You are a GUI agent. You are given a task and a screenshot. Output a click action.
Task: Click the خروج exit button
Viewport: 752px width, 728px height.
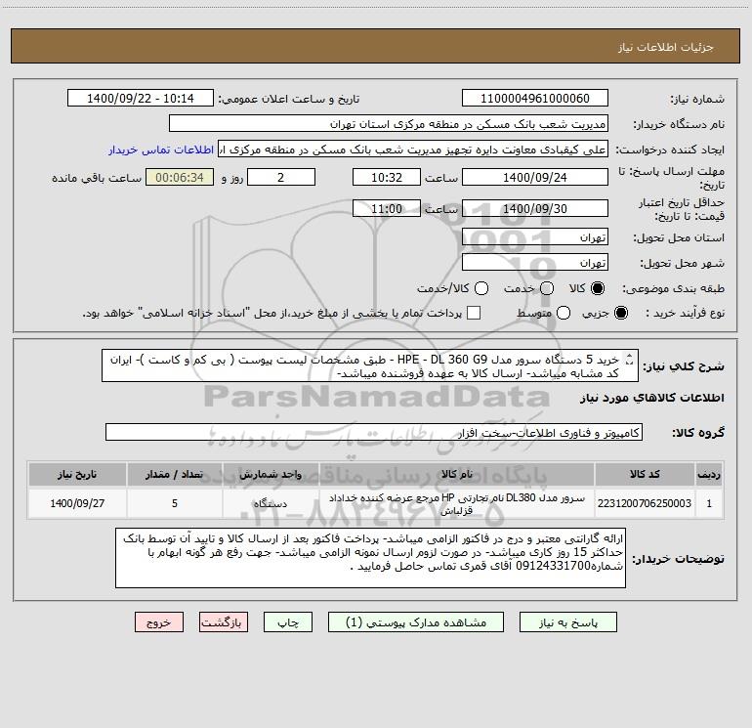tap(159, 622)
